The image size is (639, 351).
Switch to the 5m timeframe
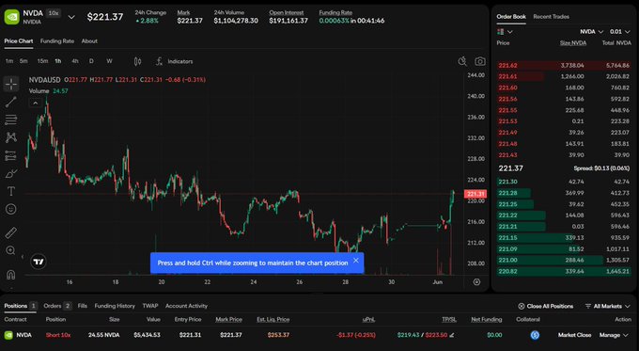tap(23, 61)
